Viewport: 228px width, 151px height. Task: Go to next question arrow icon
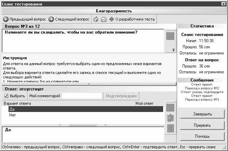tap(51, 19)
